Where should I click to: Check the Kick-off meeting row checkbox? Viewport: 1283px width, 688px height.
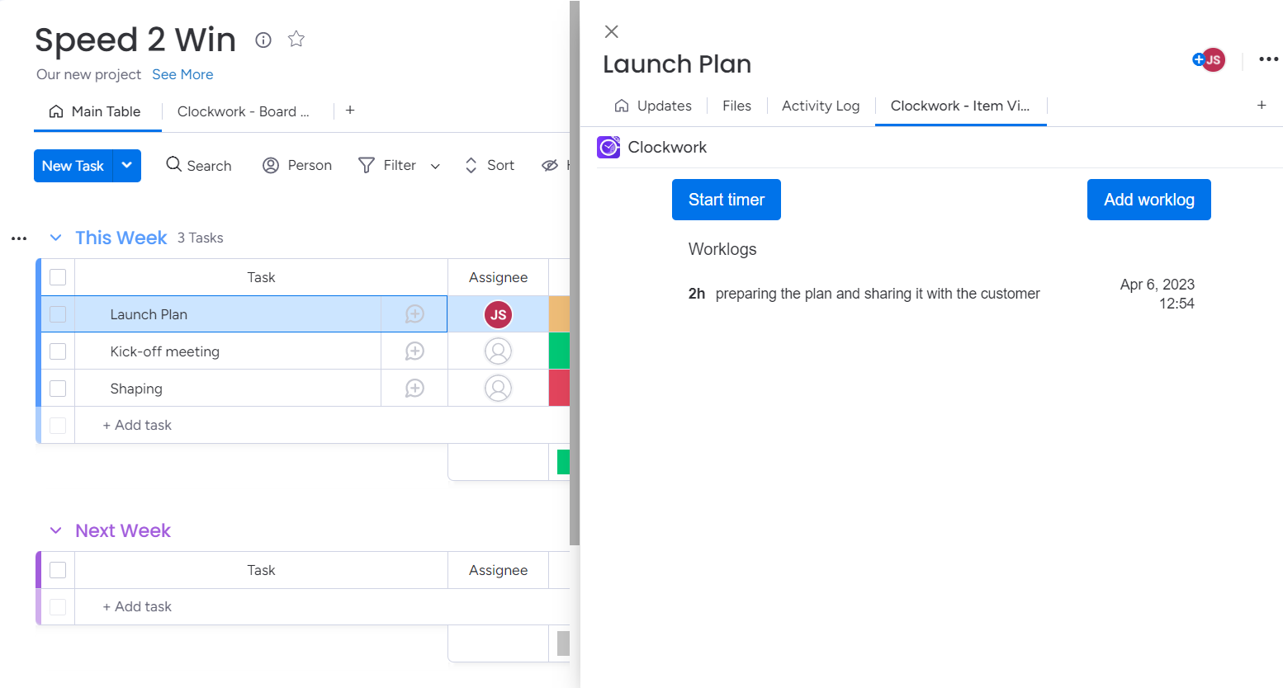[58, 351]
